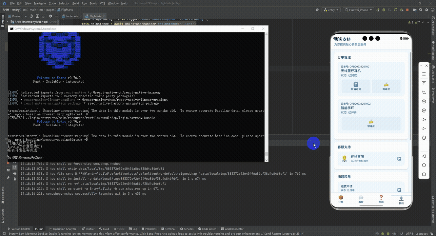Tap emulator Back triangle button
Viewport: 436px width, 236px height.
point(424,156)
